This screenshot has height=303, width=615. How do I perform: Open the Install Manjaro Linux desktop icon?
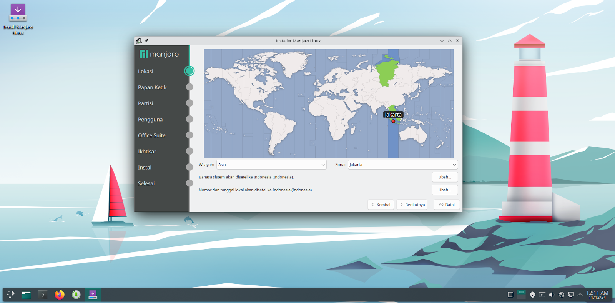click(x=18, y=14)
